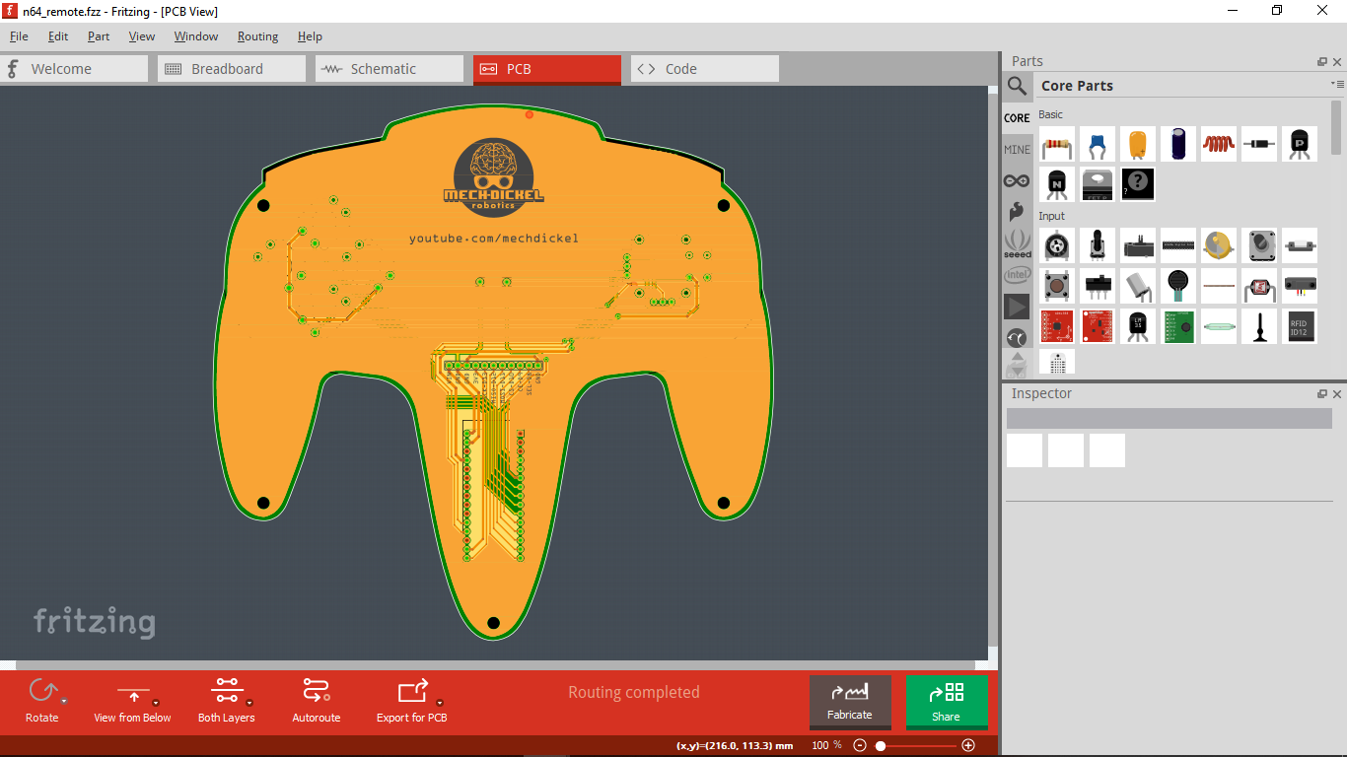Expand the Export for PCB dropdown arrow

coord(440,703)
